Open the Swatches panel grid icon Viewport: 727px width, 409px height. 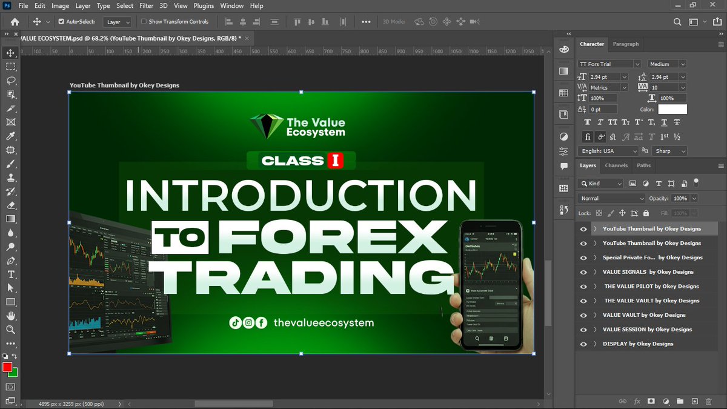tap(564, 93)
